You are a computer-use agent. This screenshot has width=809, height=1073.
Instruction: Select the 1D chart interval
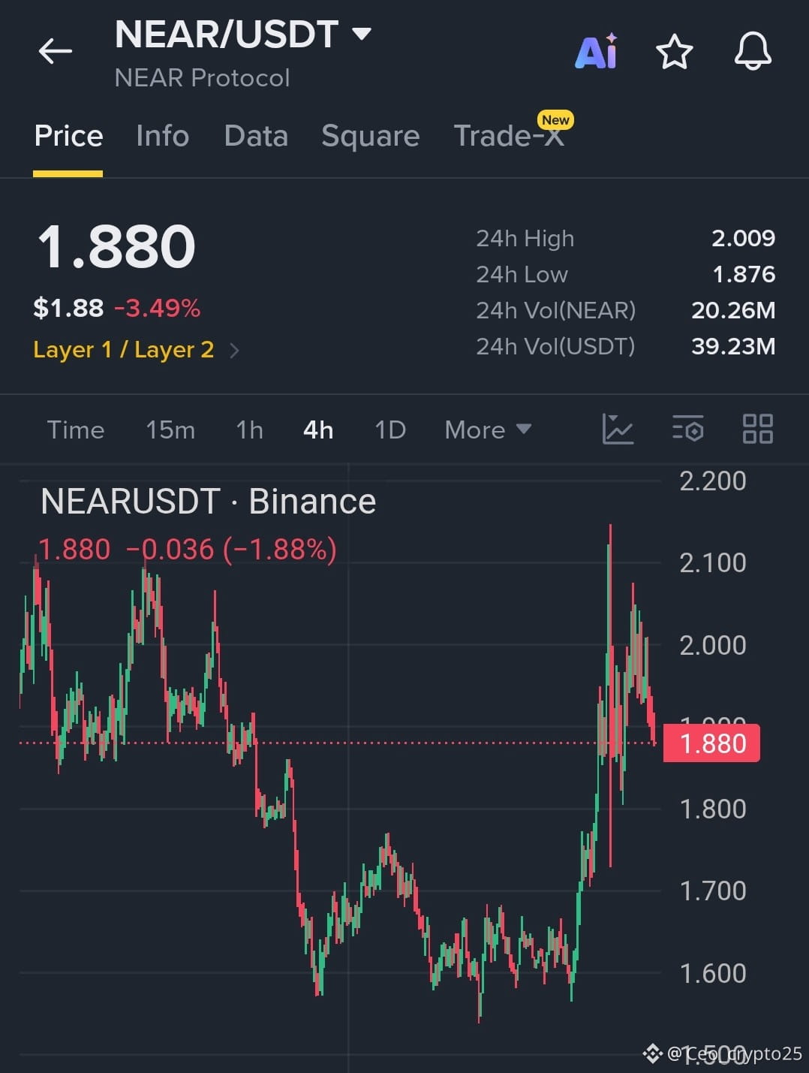[x=390, y=430]
